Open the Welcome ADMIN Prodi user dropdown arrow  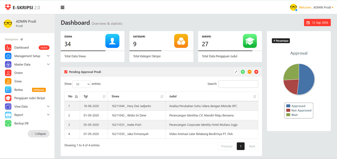point(332,8)
